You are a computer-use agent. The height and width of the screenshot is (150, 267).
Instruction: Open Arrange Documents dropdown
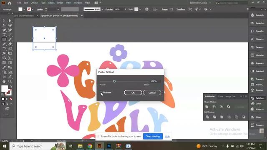click(x=98, y=3)
